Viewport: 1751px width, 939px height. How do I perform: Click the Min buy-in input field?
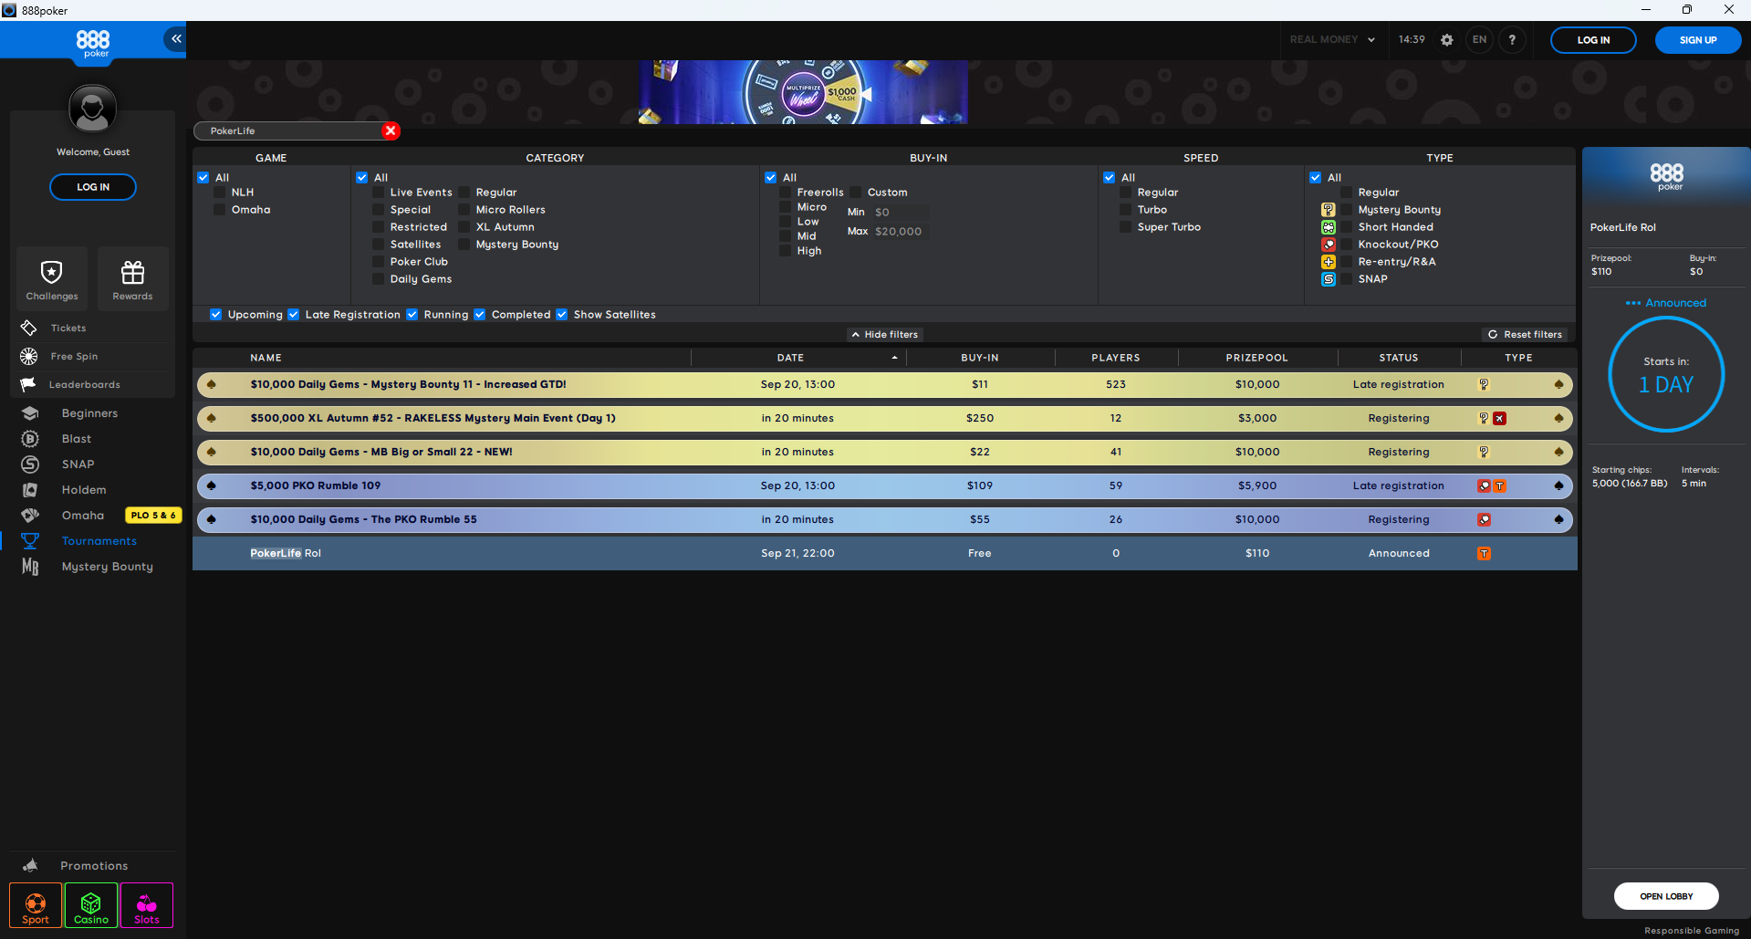tap(899, 213)
